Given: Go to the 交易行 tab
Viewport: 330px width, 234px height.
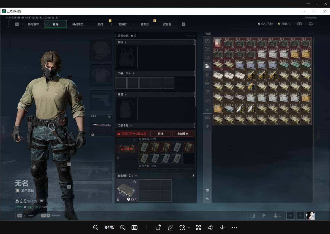Looking at the screenshot, I should (x=123, y=24).
